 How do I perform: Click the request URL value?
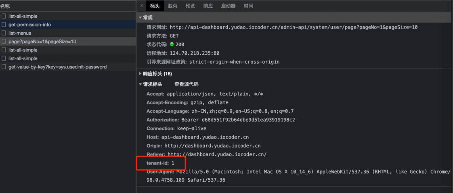click(x=294, y=27)
